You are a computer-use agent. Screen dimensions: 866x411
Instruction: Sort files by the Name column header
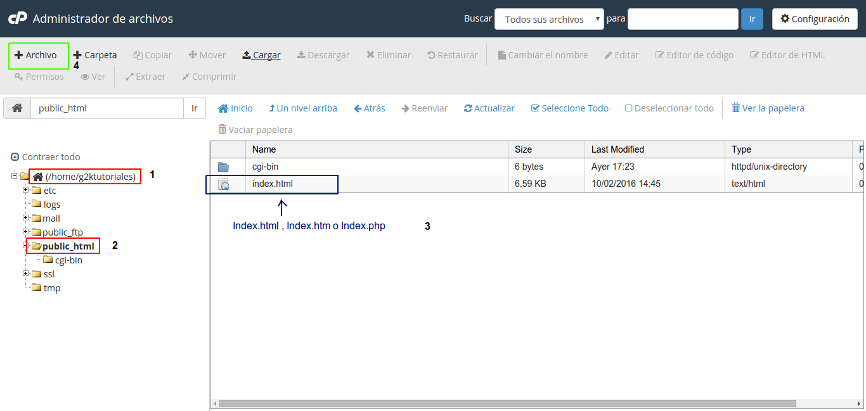264,149
